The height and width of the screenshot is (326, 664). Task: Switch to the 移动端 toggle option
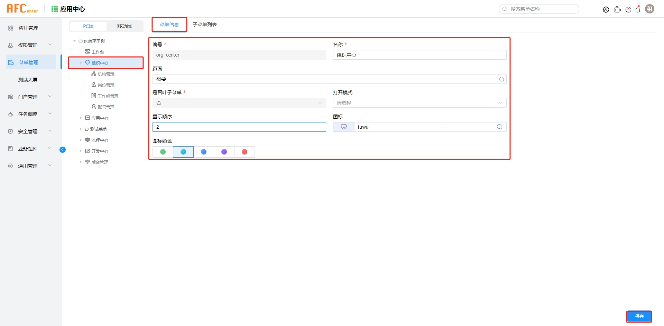[124, 27]
